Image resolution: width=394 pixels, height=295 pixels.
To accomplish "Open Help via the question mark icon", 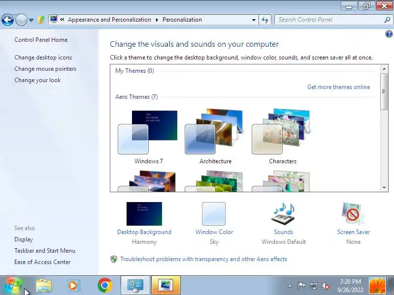I will coord(389,34).
